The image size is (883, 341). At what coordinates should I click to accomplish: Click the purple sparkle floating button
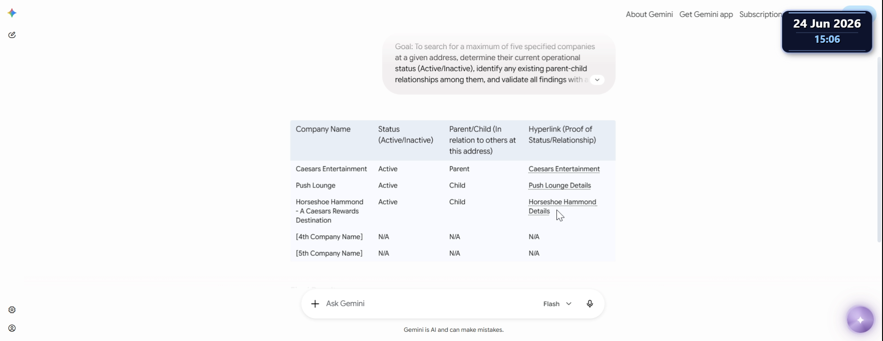[860, 319]
